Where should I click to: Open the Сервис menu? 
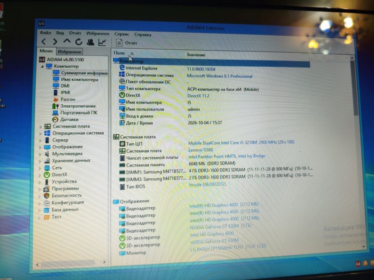(121, 34)
